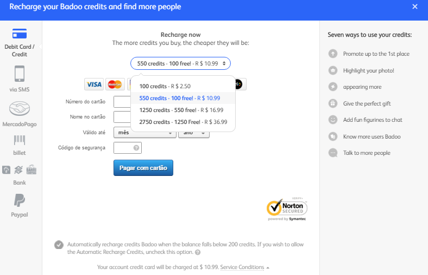This screenshot has height=275, width=428.
Task: Choose the via SMS phone icon
Action: point(20,74)
